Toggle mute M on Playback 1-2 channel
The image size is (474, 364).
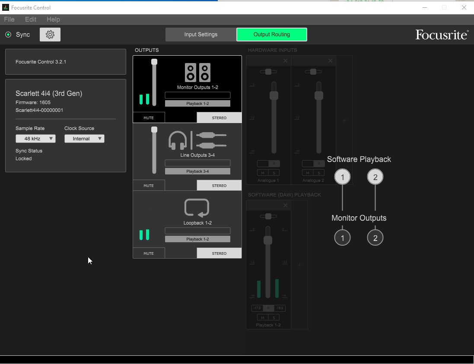263,317
